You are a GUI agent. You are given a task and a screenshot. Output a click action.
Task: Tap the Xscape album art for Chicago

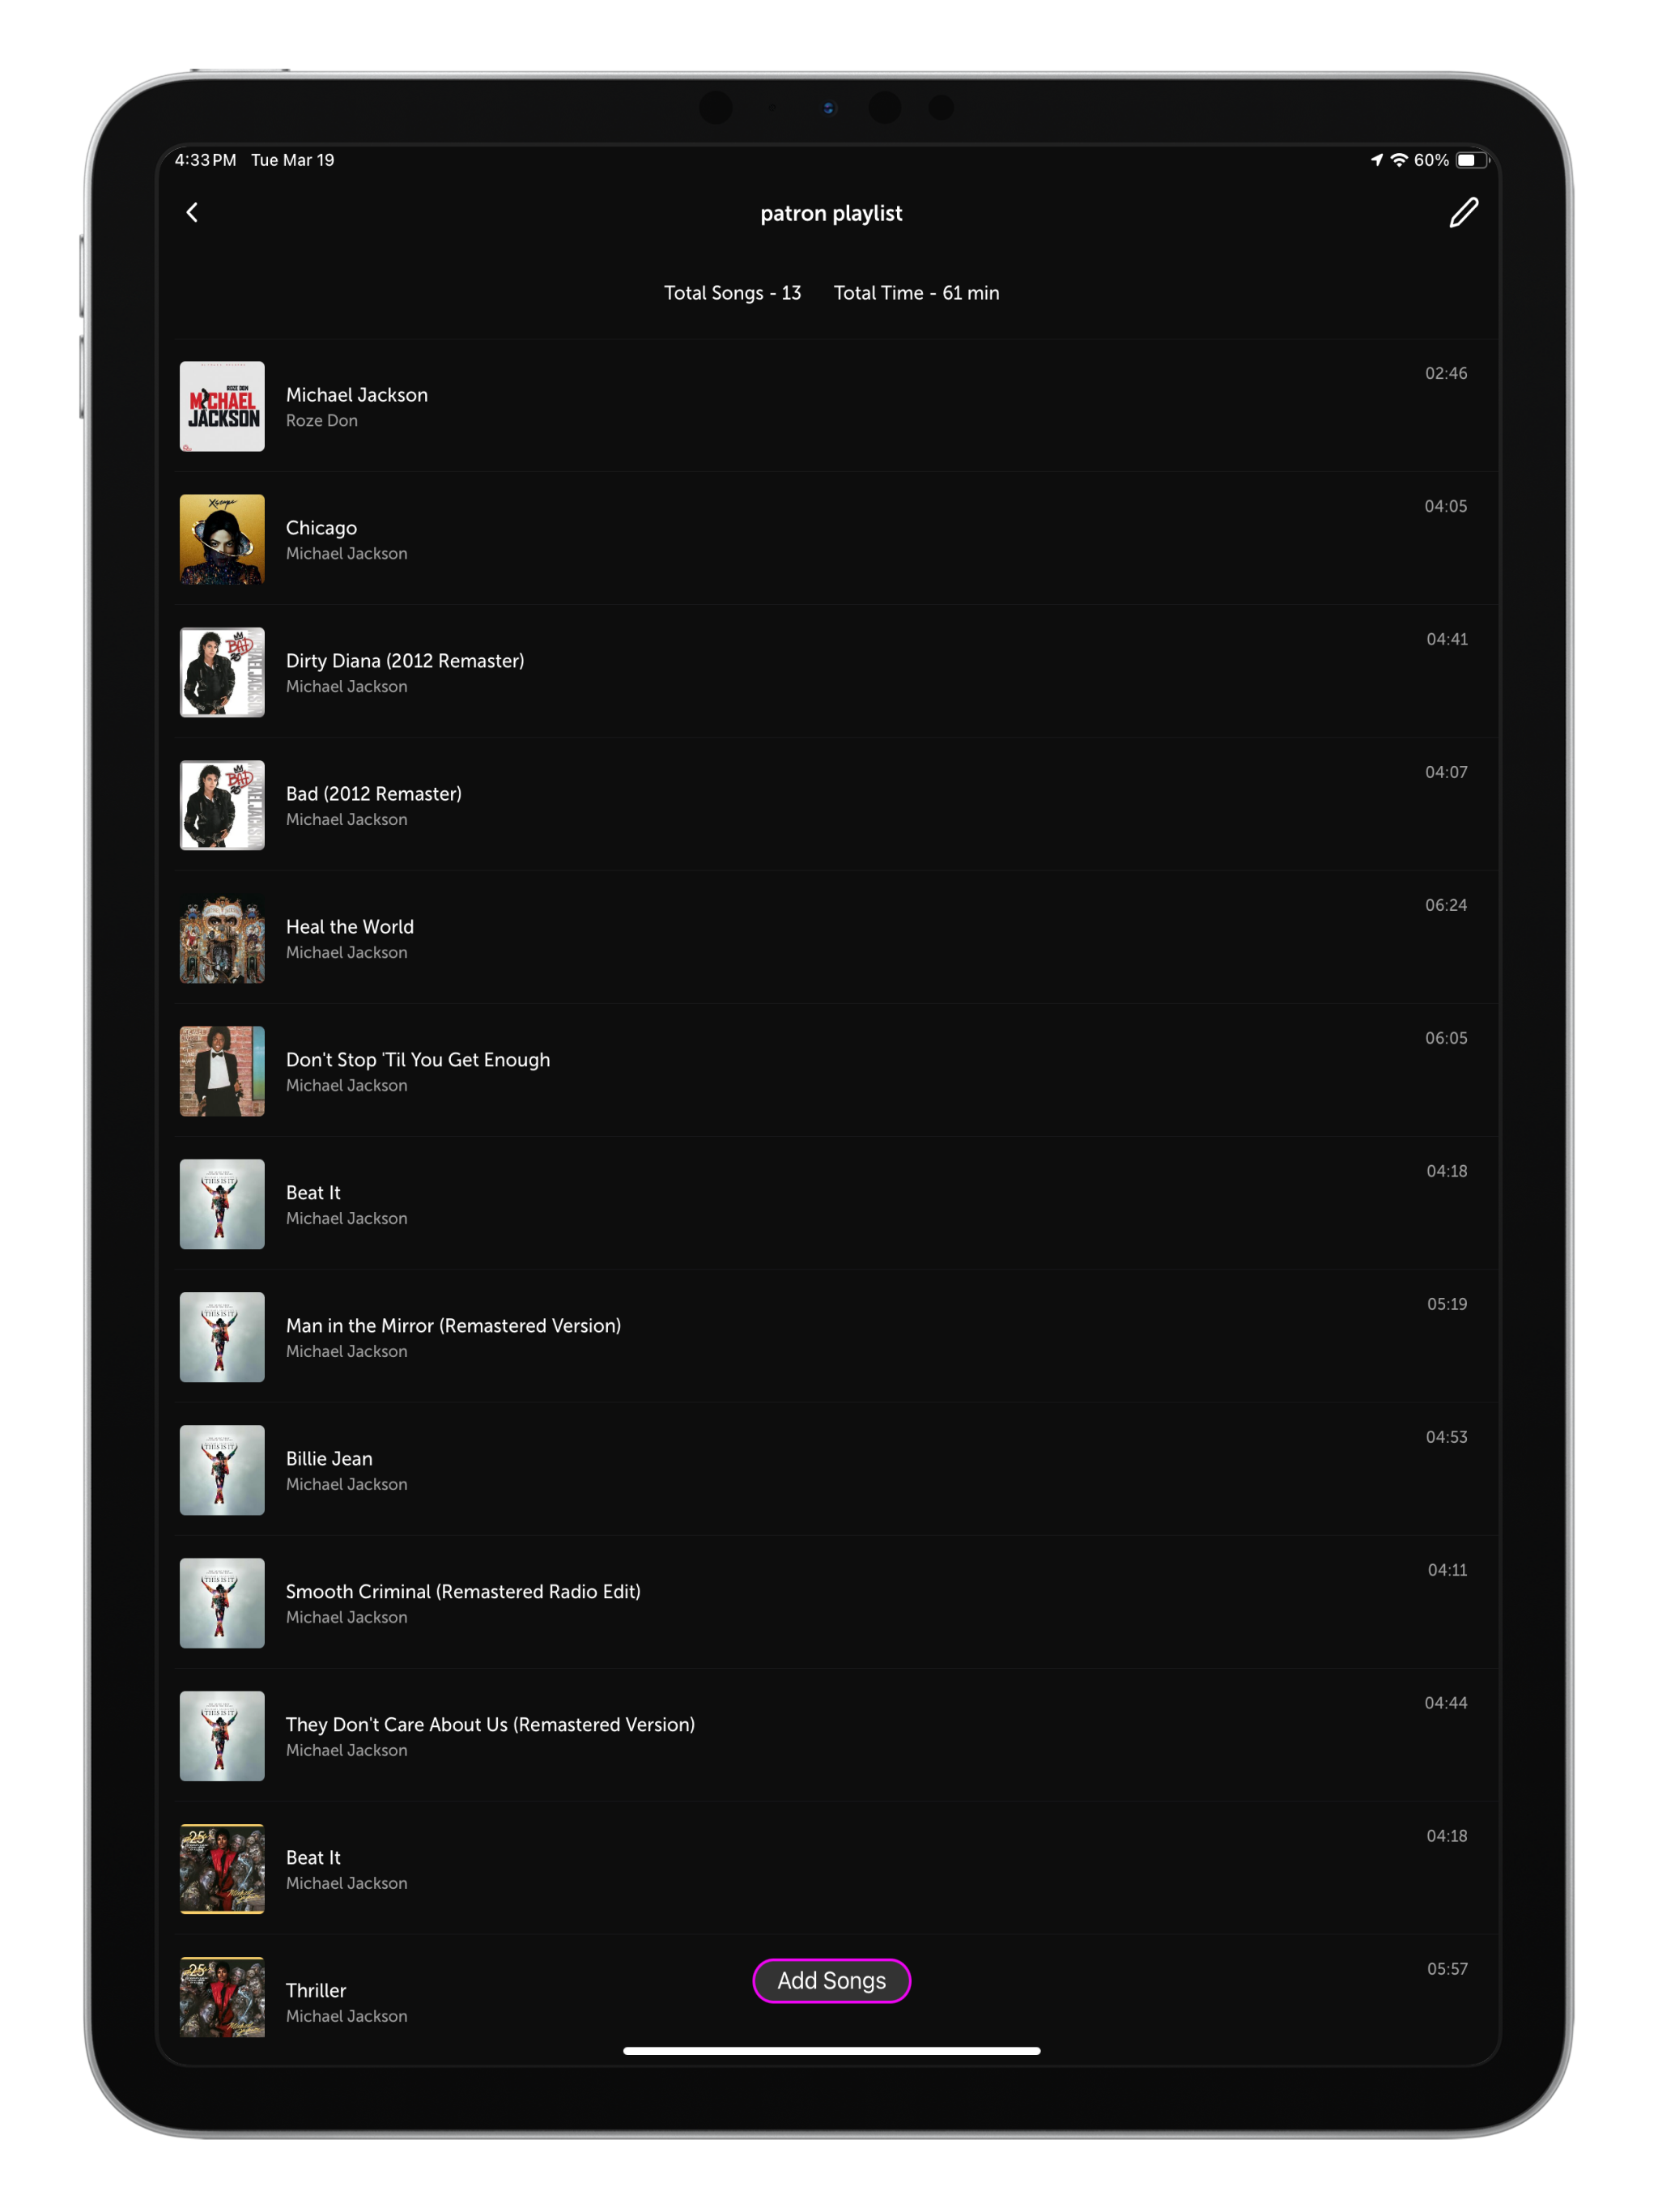point(222,539)
